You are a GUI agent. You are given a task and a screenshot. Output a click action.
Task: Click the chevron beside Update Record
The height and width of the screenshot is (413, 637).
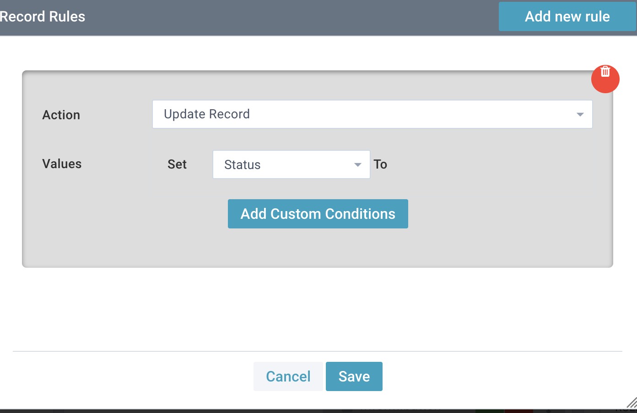tap(580, 114)
